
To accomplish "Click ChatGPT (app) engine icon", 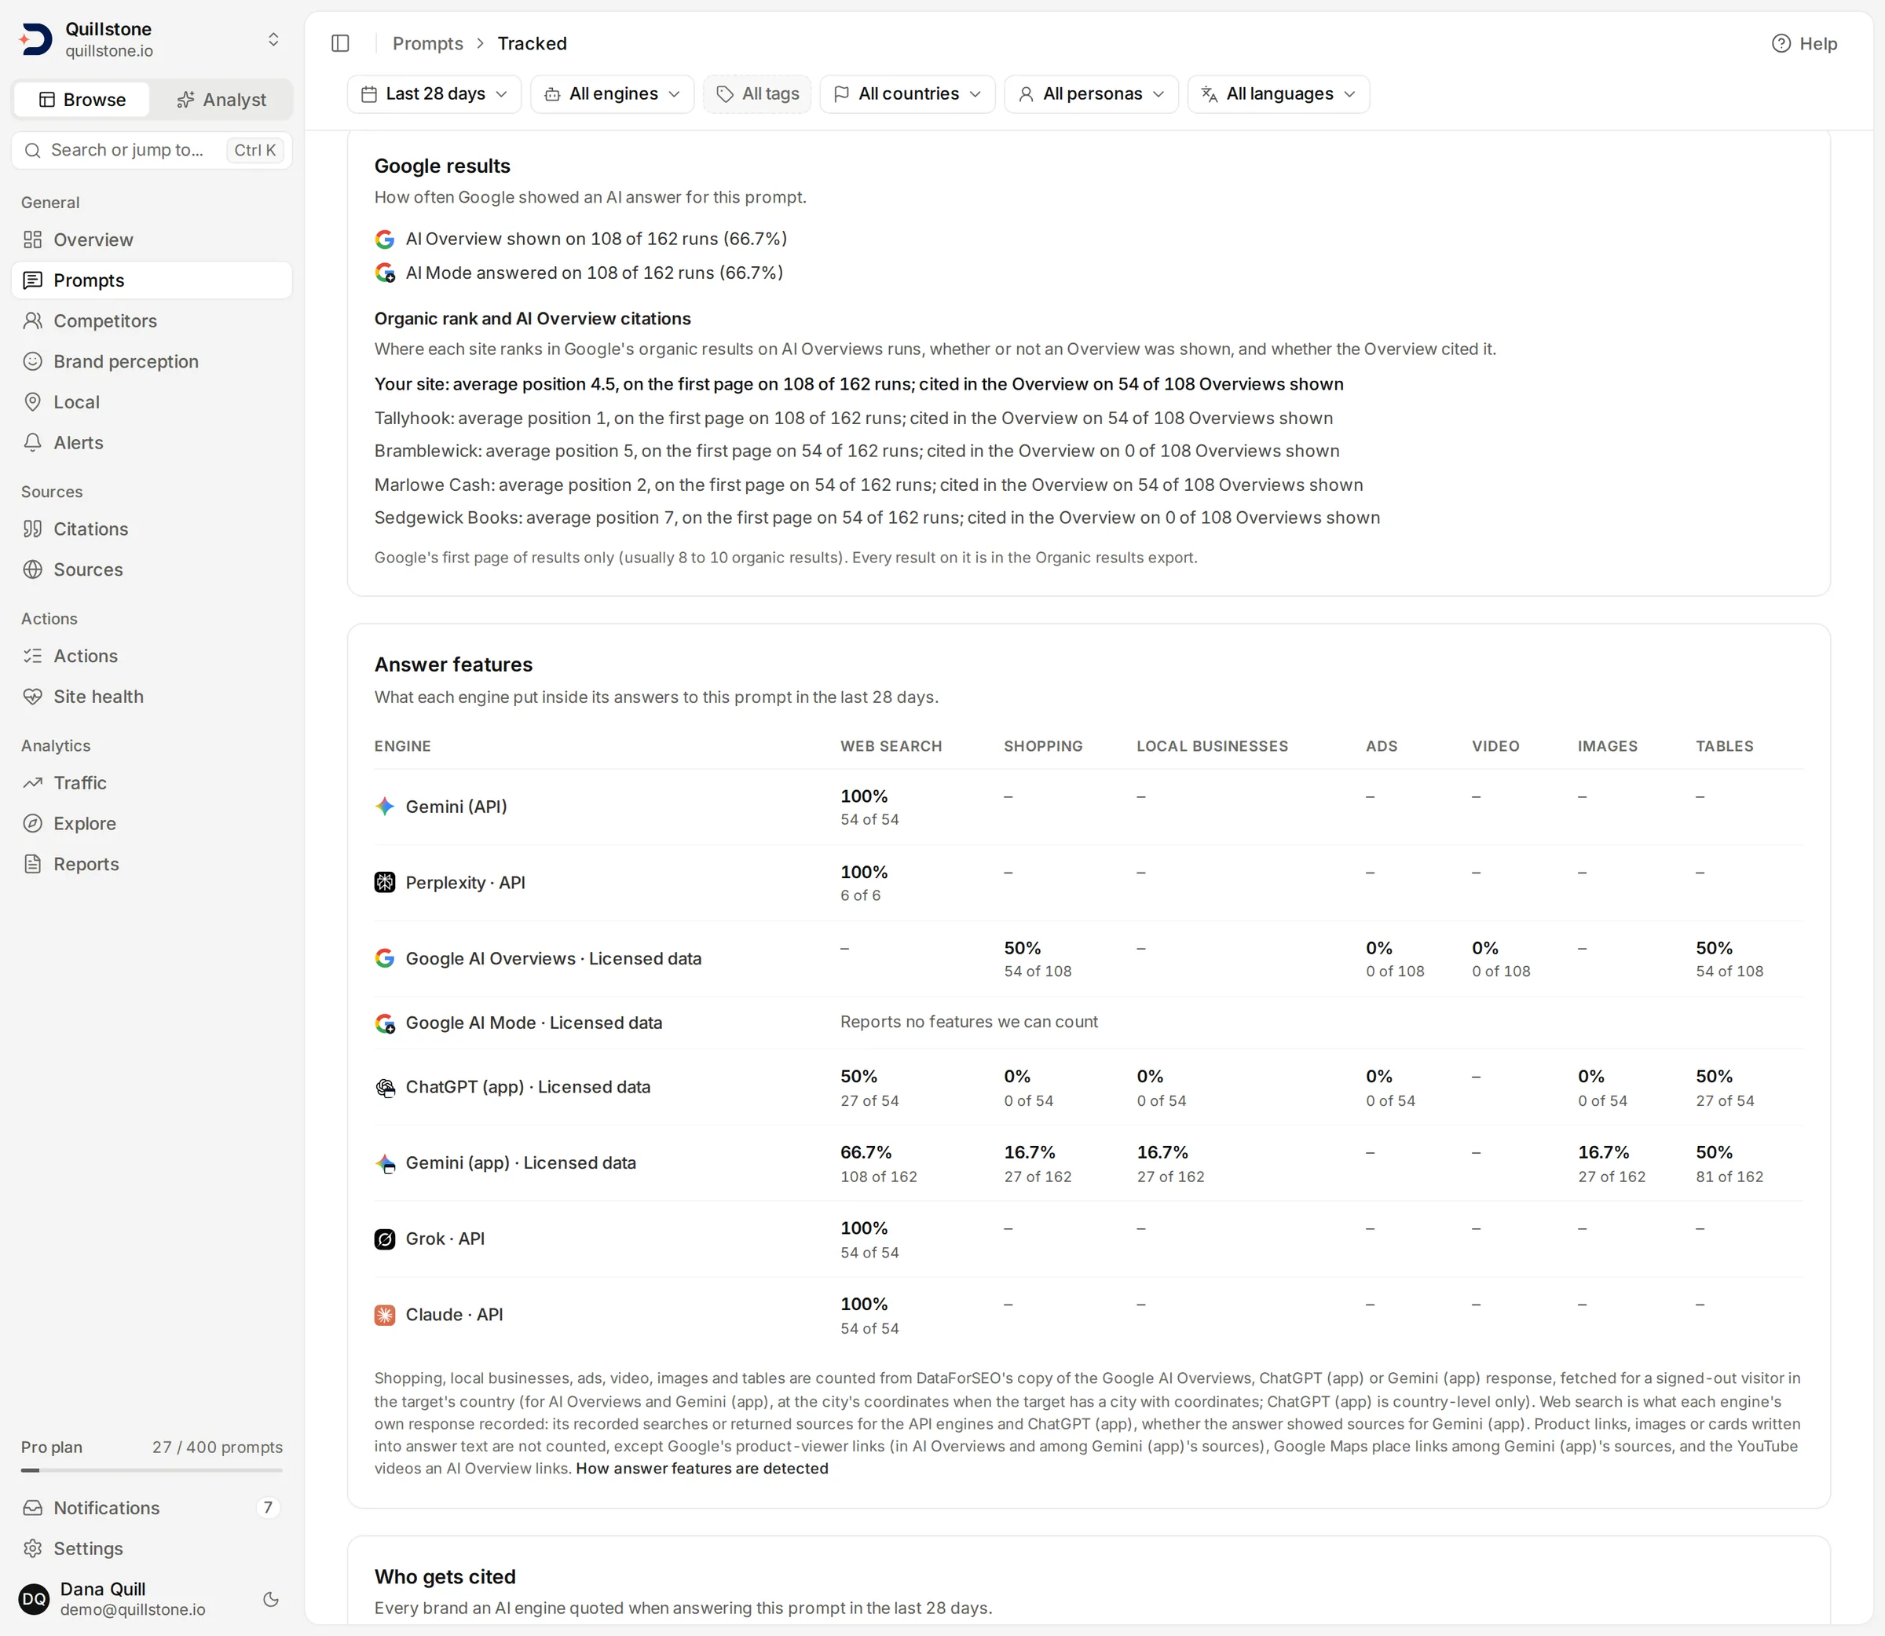I will 385,1086.
